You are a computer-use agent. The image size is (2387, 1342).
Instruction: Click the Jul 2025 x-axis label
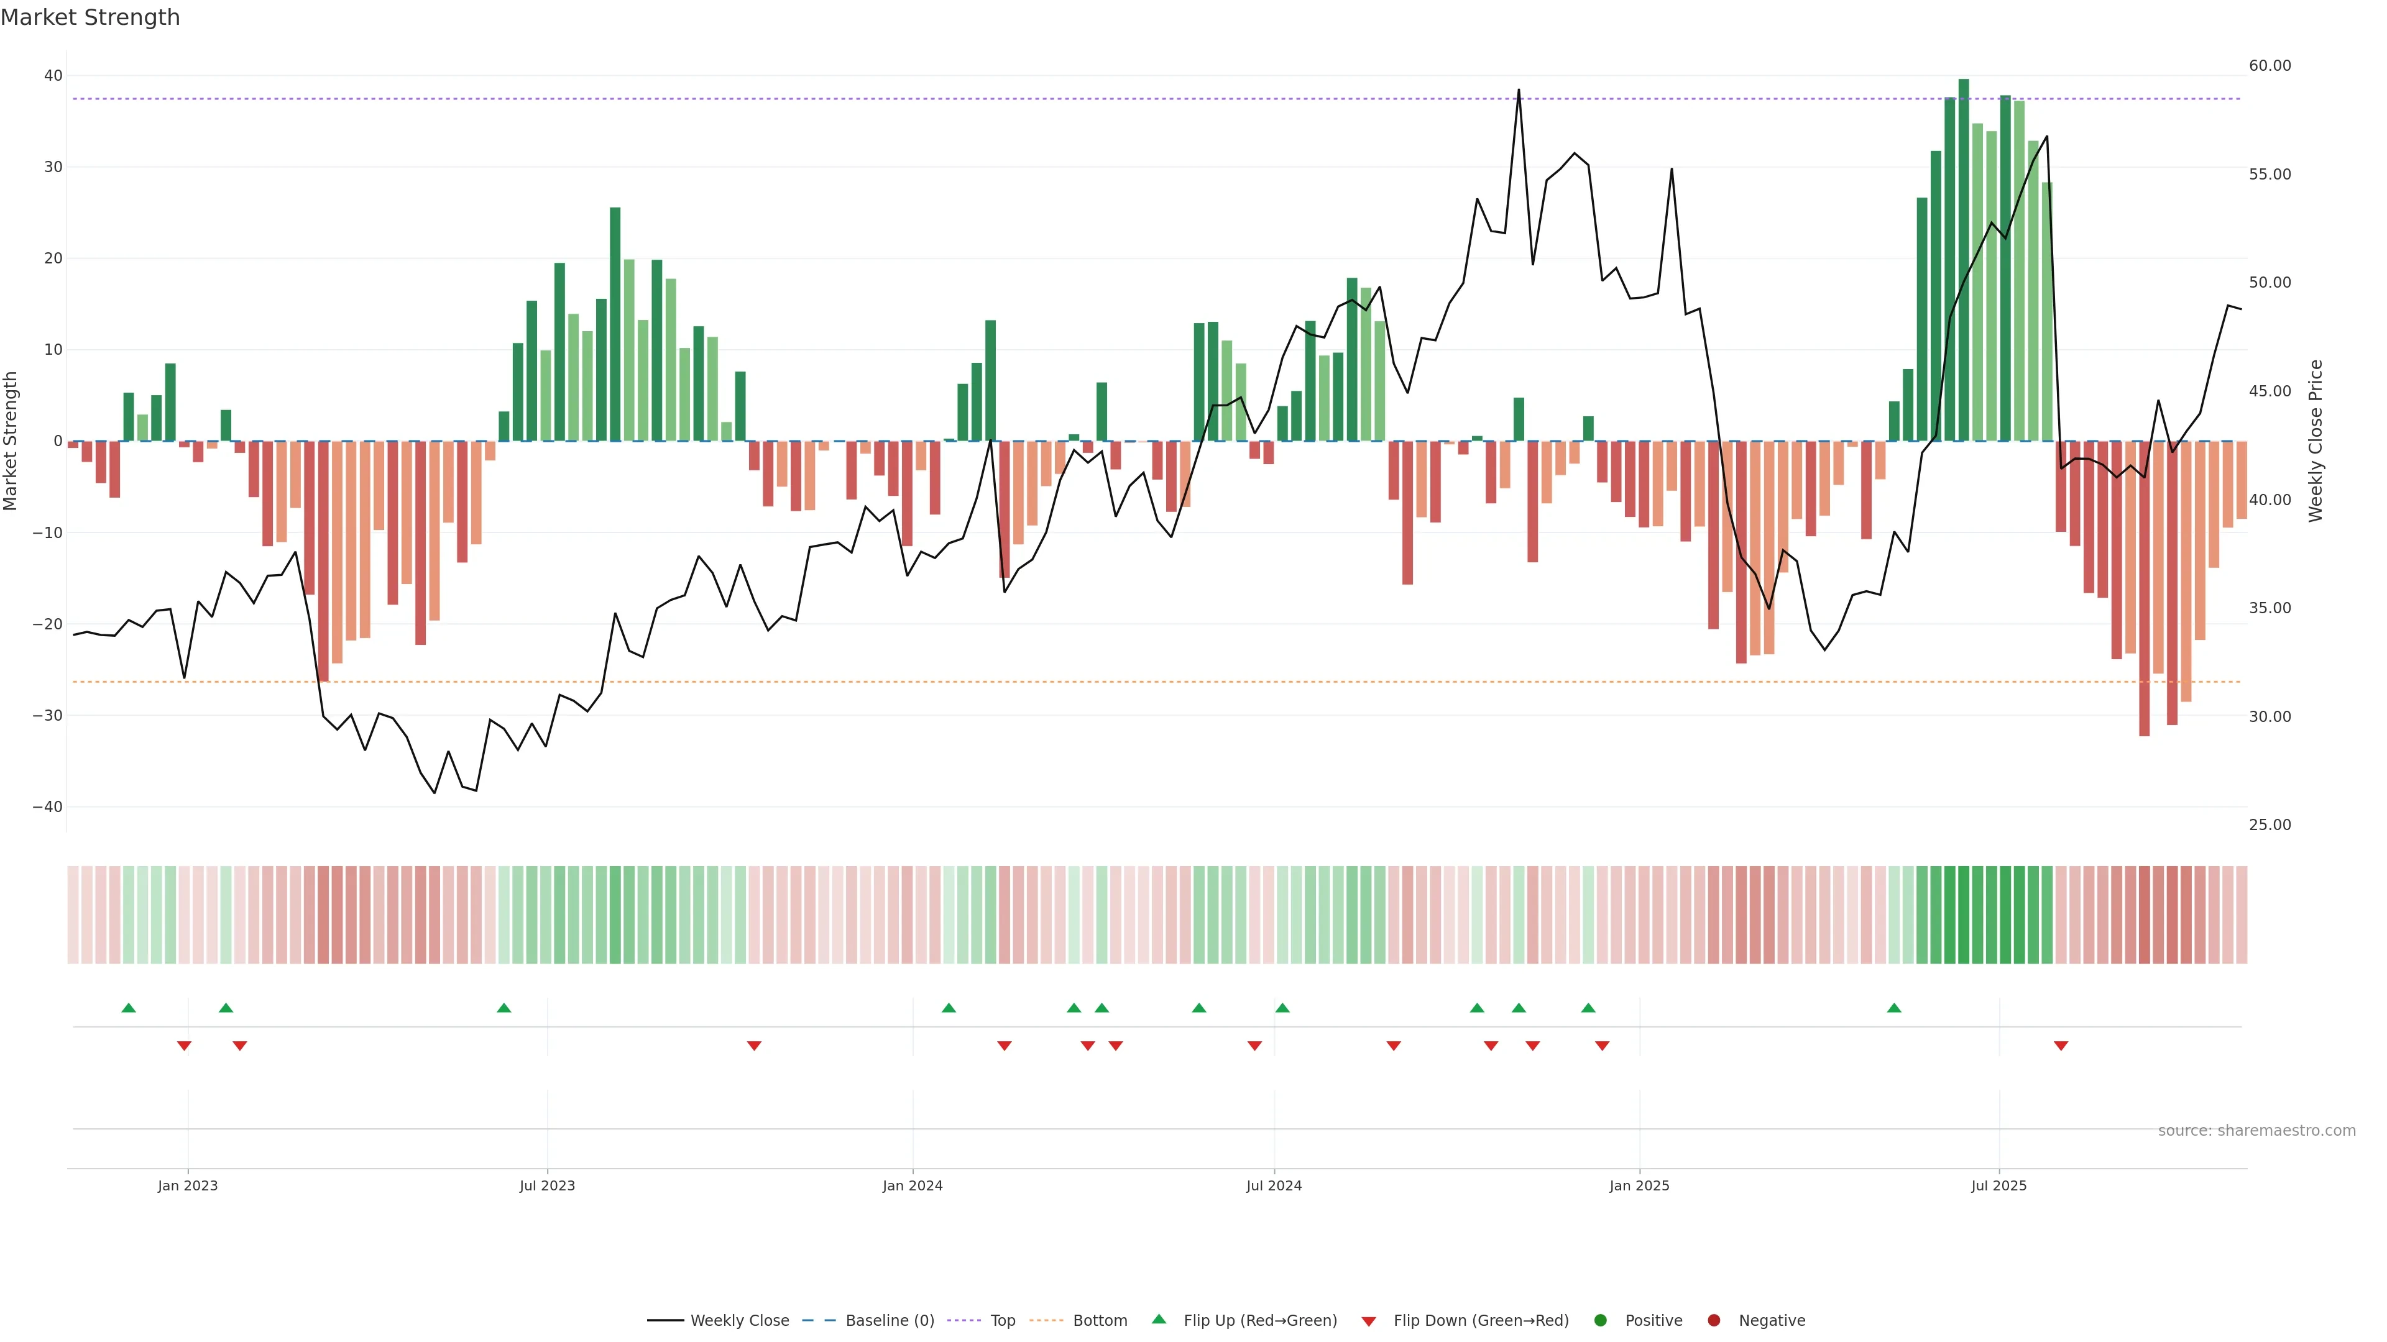click(1998, 1185)
